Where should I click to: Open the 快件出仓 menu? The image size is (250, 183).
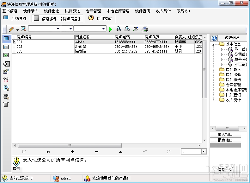click(52, 11)
